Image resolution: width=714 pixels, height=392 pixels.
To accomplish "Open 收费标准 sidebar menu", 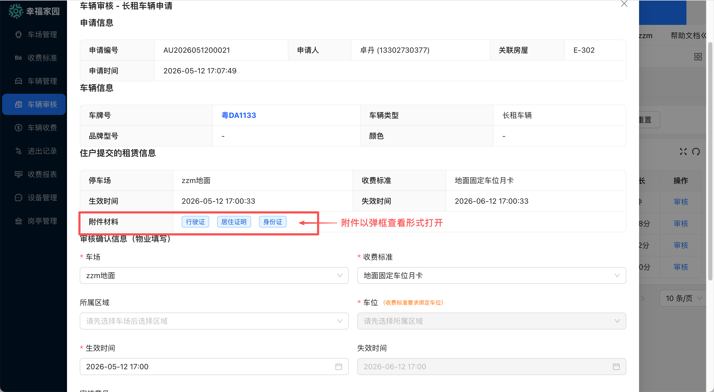I will pos(34,58).
